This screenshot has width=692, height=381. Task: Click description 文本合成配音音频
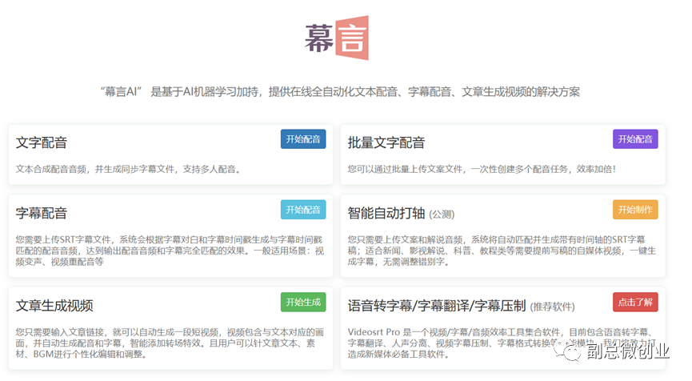click(x=128, y=169)
